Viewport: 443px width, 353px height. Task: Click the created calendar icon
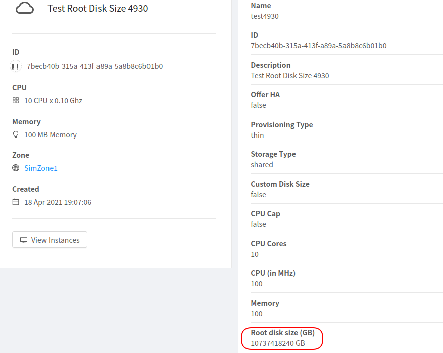click(x=16, y=202)
